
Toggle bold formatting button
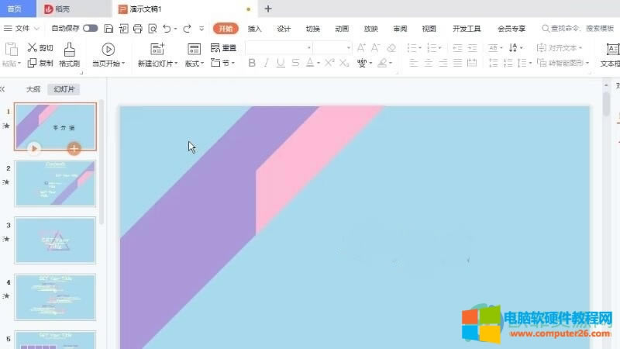pyautogui.click(x=251, y=63)
